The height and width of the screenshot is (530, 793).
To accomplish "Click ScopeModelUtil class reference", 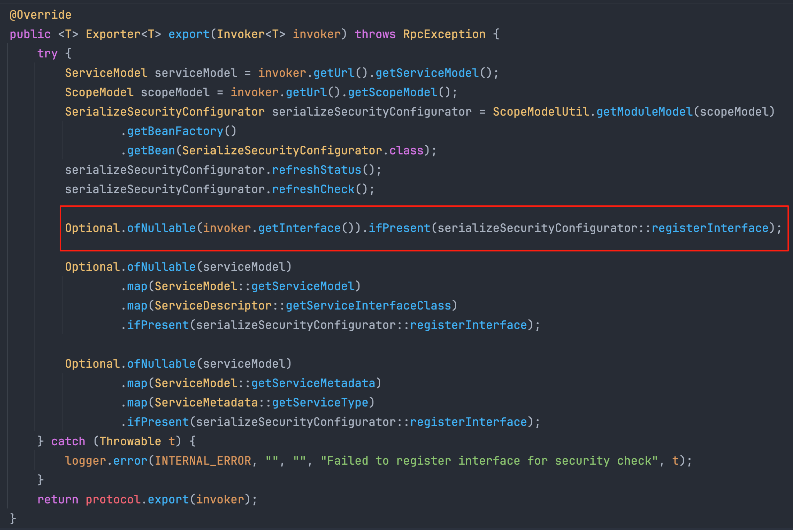I will coord(541,112).
